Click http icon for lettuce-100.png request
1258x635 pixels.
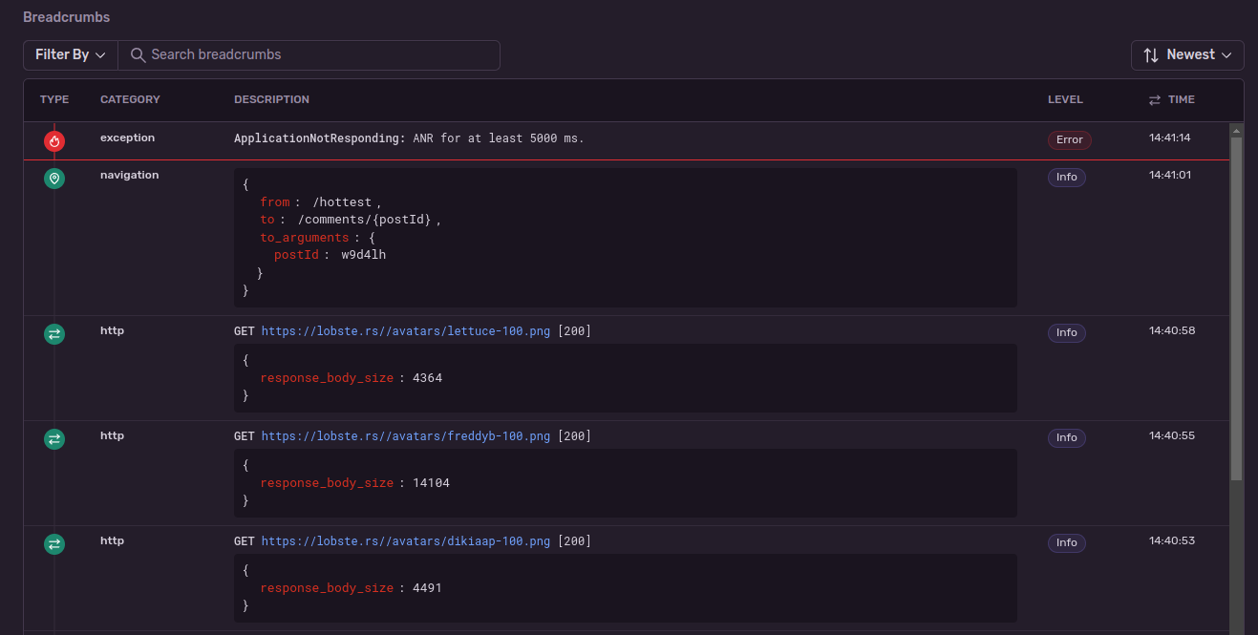[54, 334]
